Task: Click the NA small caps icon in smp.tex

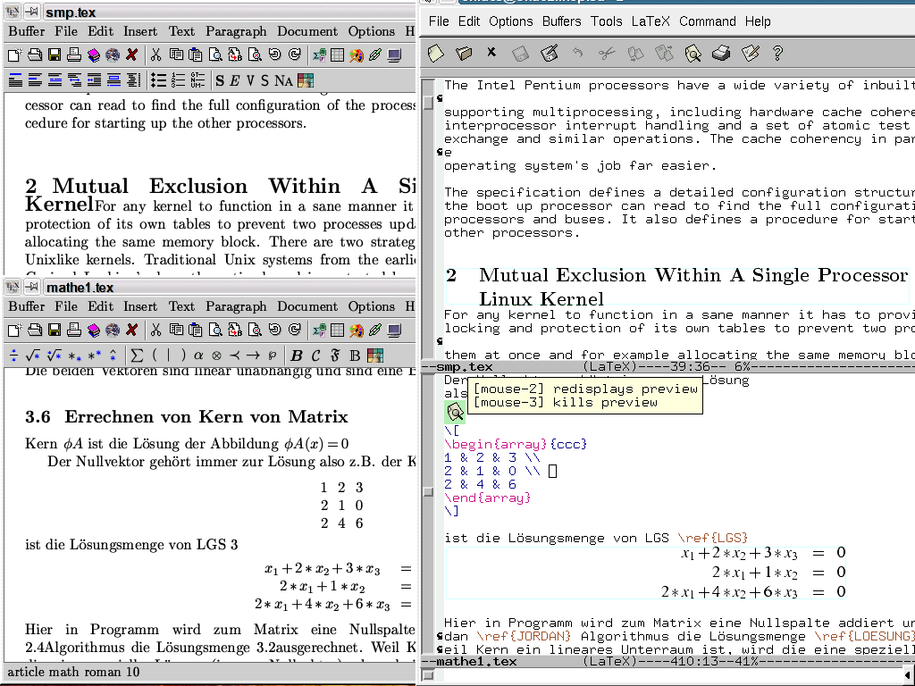Action: pos(283,80)
